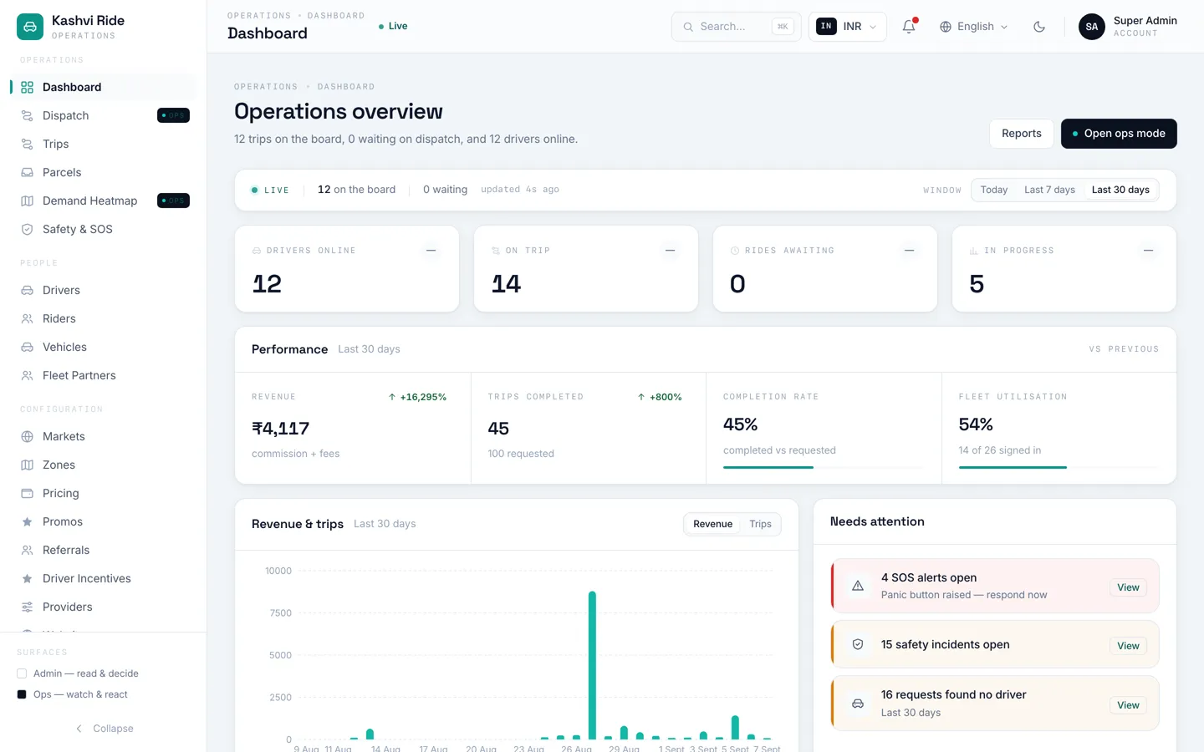Viewport: 1204px width, 752px height.
Task: Collapse the Drivers Online card
Action: [x=431, y=251]
